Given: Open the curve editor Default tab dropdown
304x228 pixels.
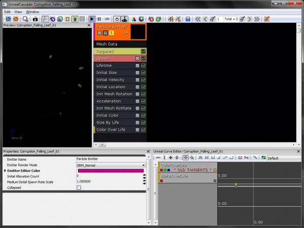Looking at the screenshot, I should pyautogui.click(x=284, y=158).
